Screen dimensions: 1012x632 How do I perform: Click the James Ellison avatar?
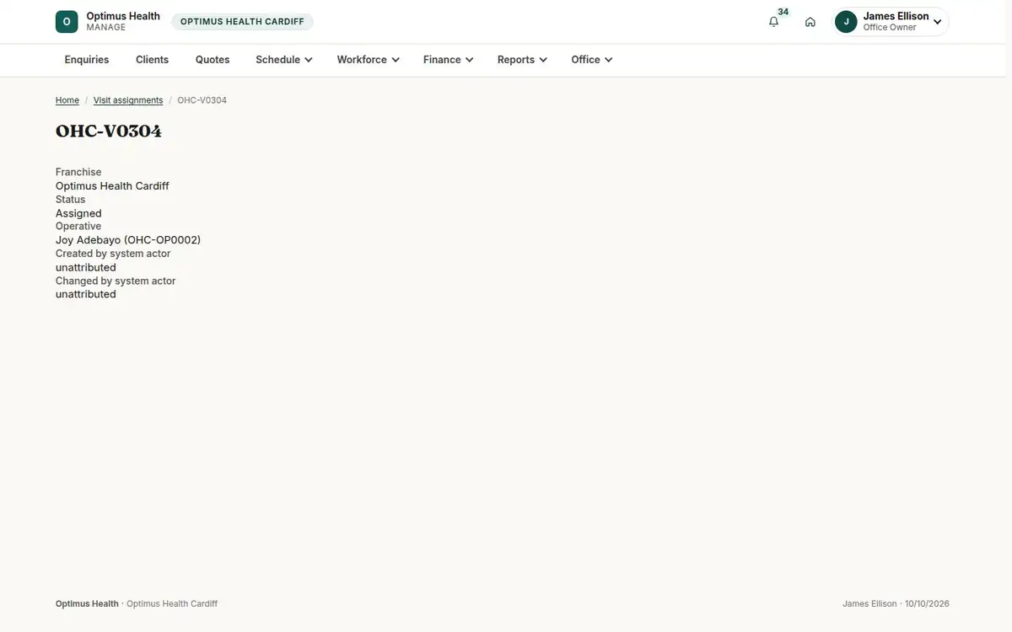(846, 22)
